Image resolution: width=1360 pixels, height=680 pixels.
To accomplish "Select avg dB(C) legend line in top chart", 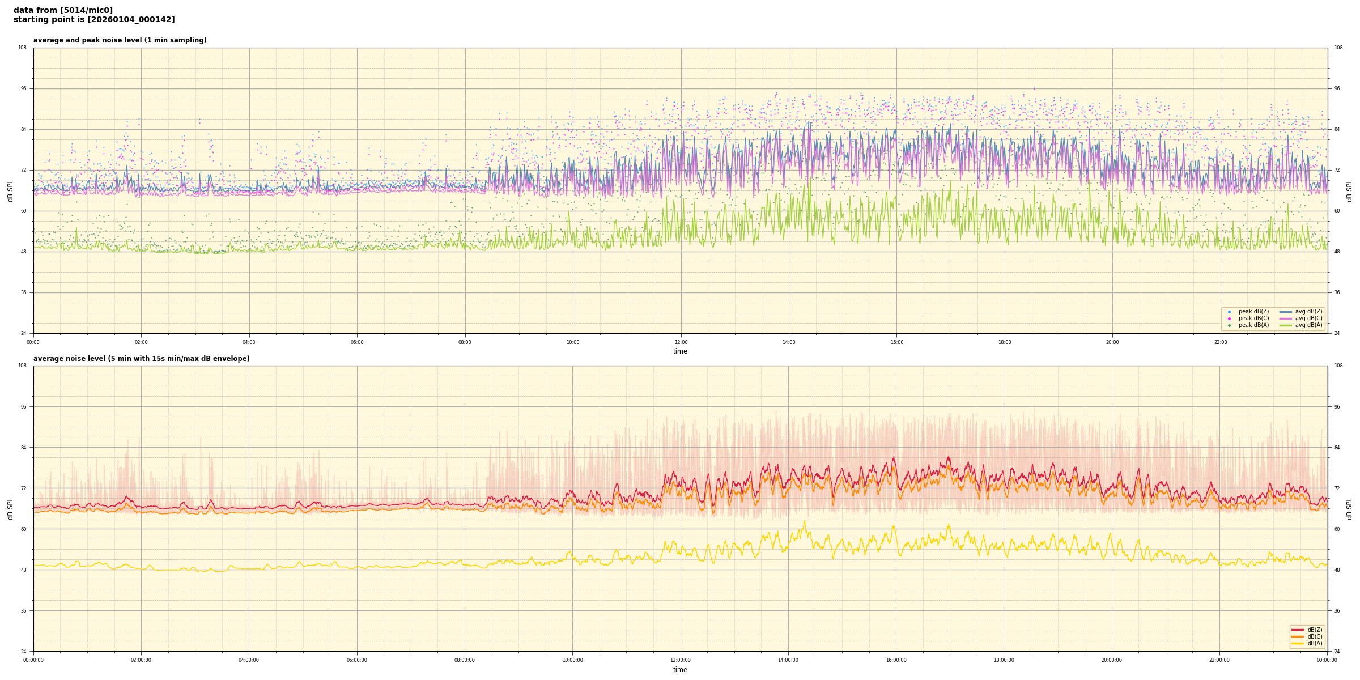I will [x=1286, y=318].
